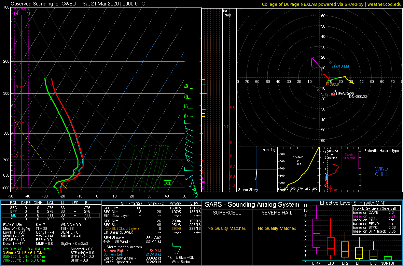Click the blue Bunkers left-mover circle on hodograph
Image resolution: width=403 pixels, height=266 pixels.
[330, 63]
